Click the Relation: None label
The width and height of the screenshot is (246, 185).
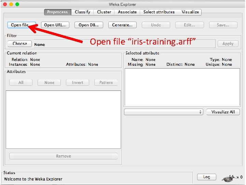(26, 60)
